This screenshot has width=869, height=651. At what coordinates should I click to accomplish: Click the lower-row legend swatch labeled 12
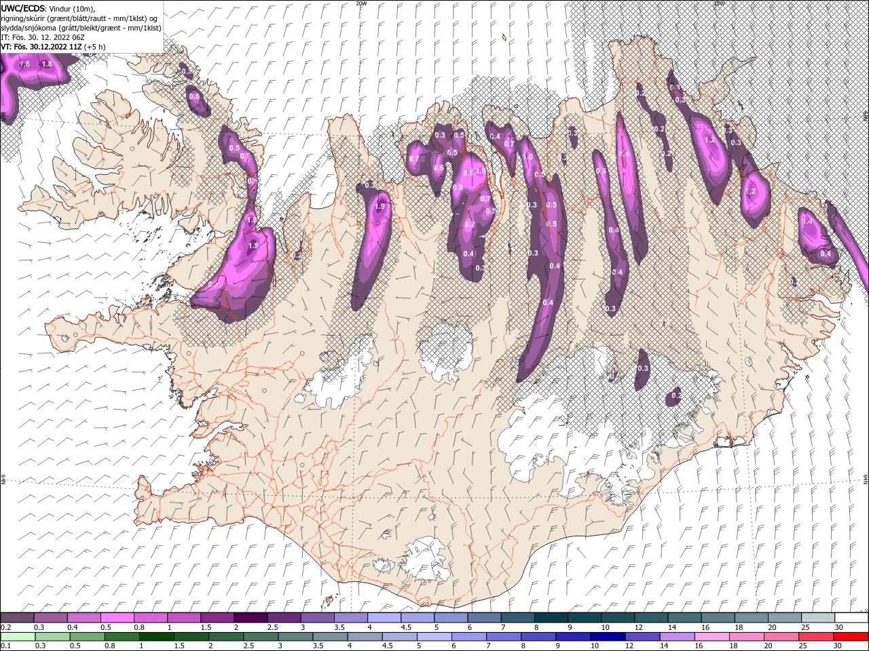(x=643, y=637)
